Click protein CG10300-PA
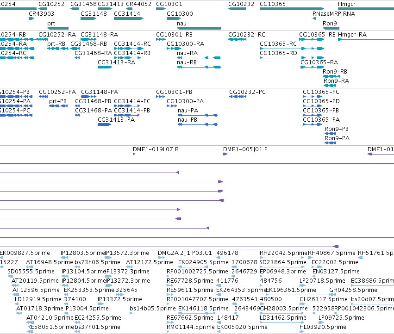This screenshot has width=394, height=334. 172,106
